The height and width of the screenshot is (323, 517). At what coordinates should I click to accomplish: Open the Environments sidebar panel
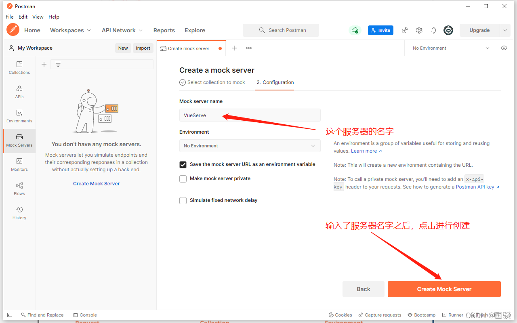[x=19, y=116]
